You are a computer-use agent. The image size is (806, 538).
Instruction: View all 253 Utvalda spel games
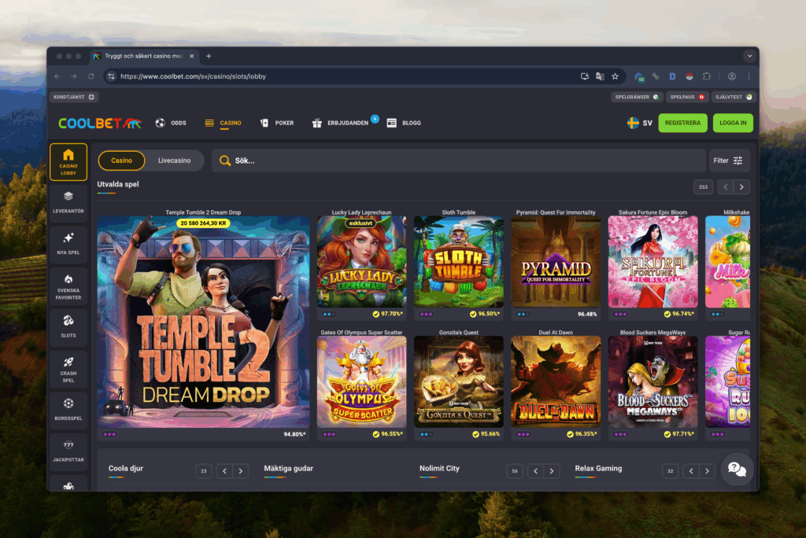click(703, 187)
